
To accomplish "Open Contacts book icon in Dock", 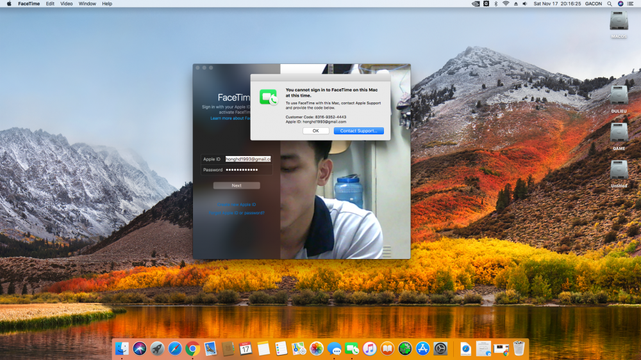I will pos(228,348).
